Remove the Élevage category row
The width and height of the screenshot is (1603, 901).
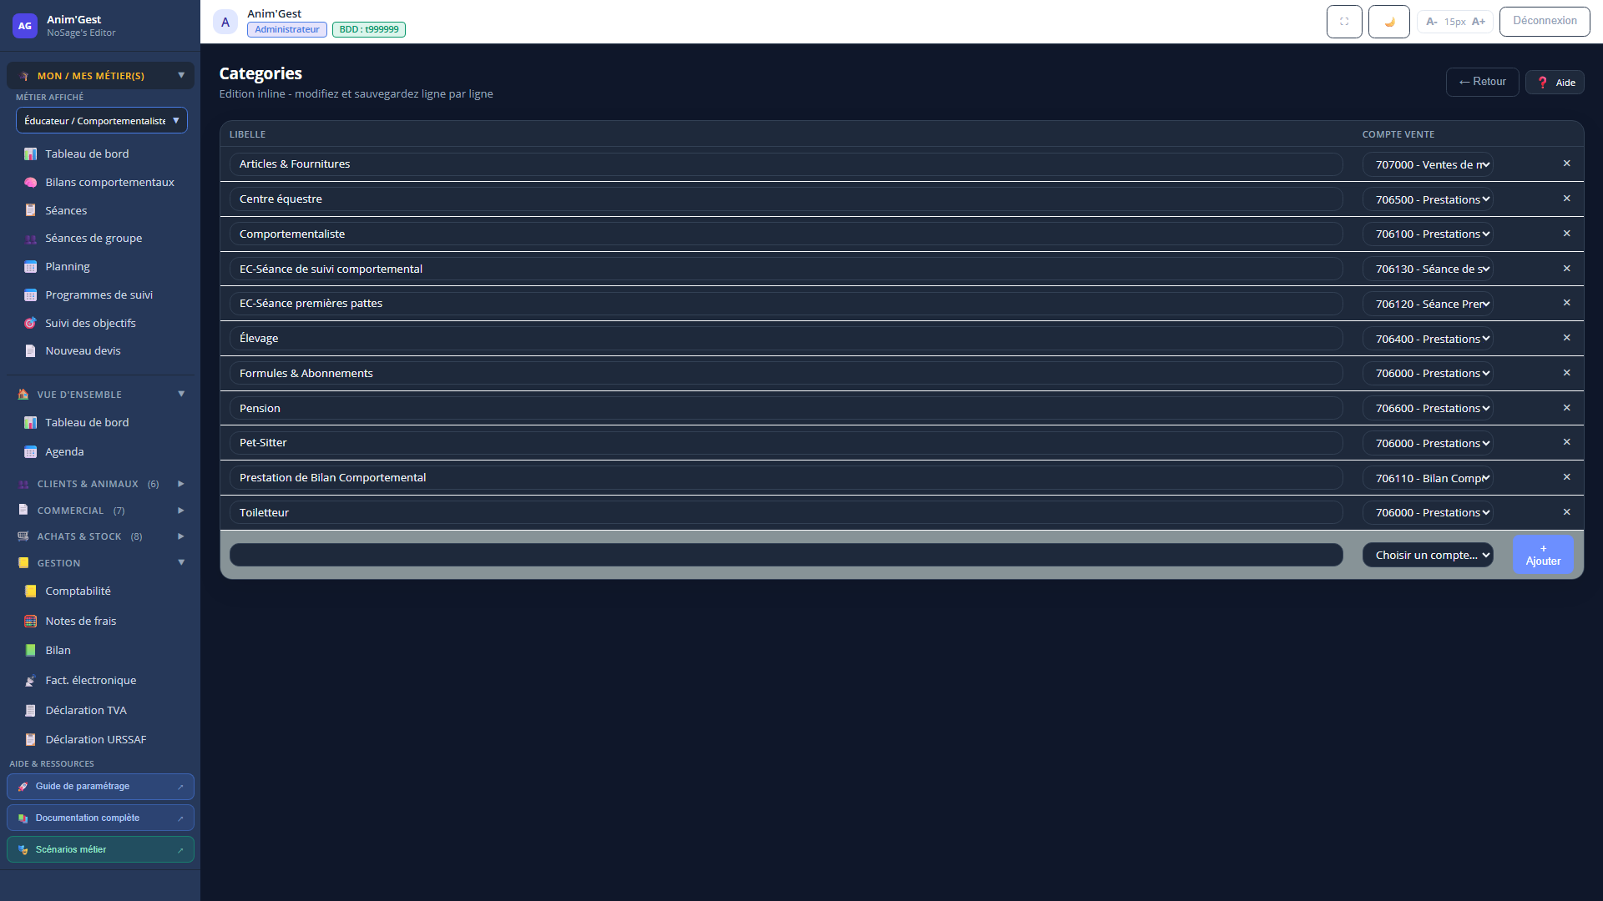pyautogui.click(x=1566, y=338)
